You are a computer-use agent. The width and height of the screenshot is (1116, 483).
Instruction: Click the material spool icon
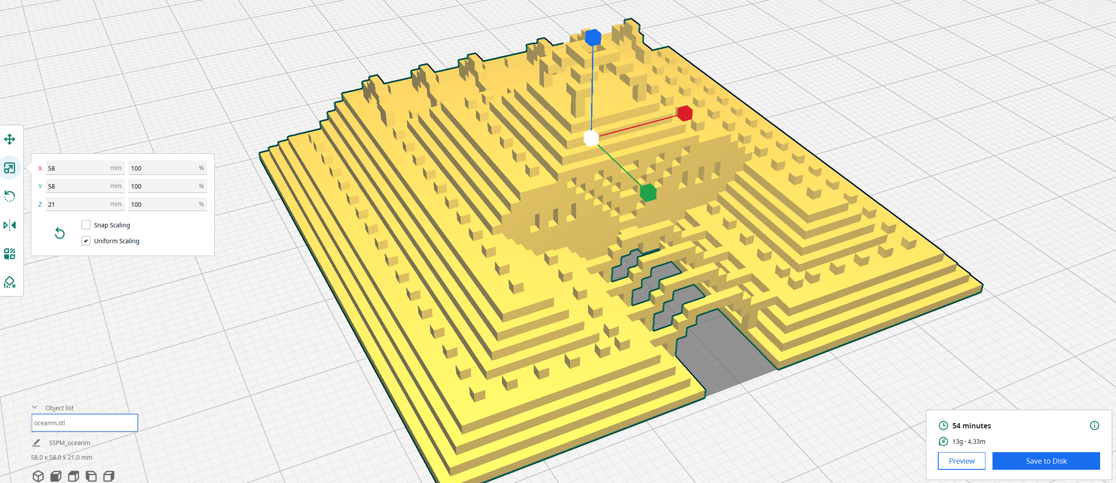click(x=943, y=441)
